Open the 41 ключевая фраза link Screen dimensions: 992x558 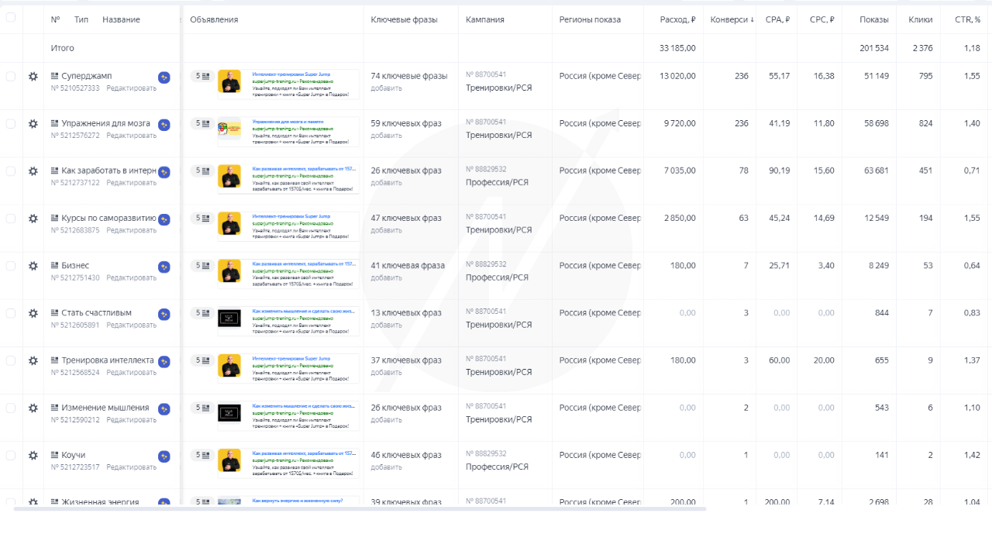408,265
